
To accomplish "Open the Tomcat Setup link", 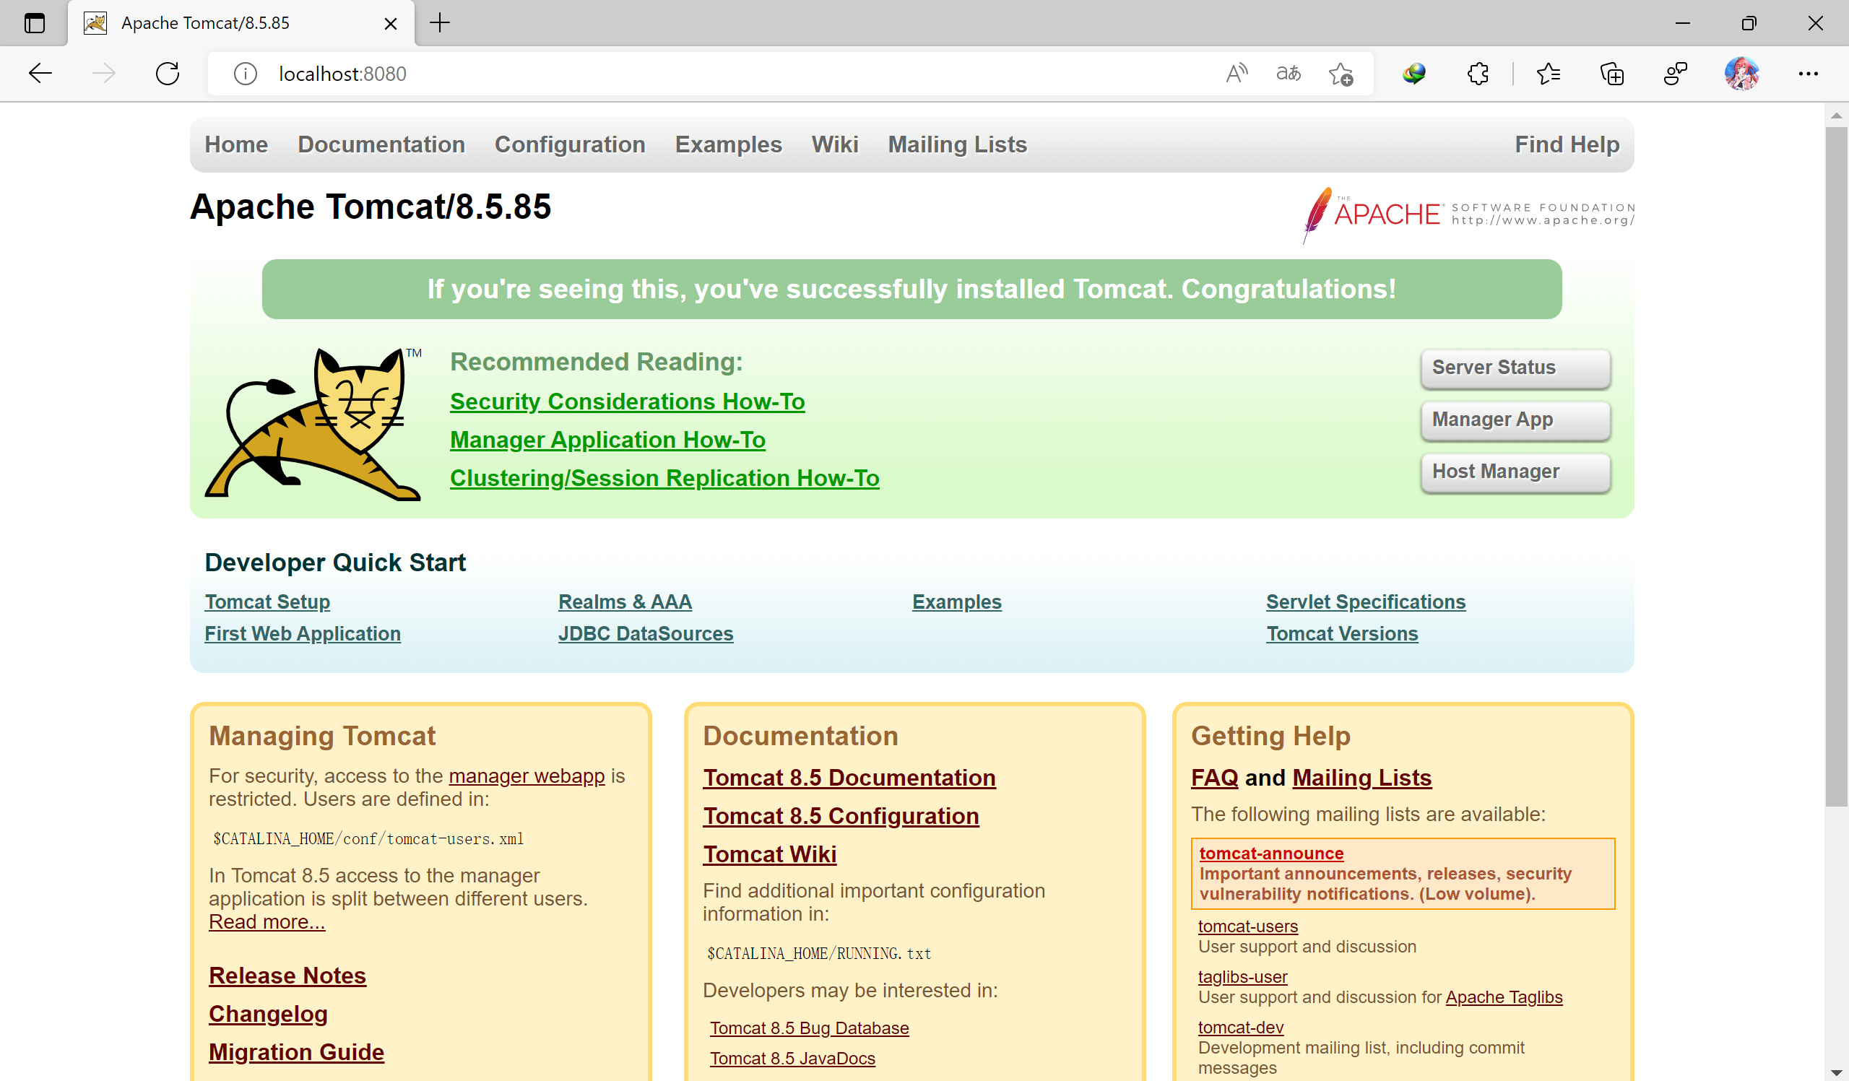I will [x=267, y=602].
